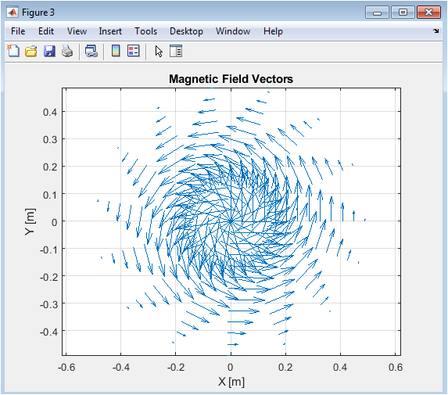Click the 0.6 tick label on X axis
This screenshot has height=395, width=448.
point(396,367)
